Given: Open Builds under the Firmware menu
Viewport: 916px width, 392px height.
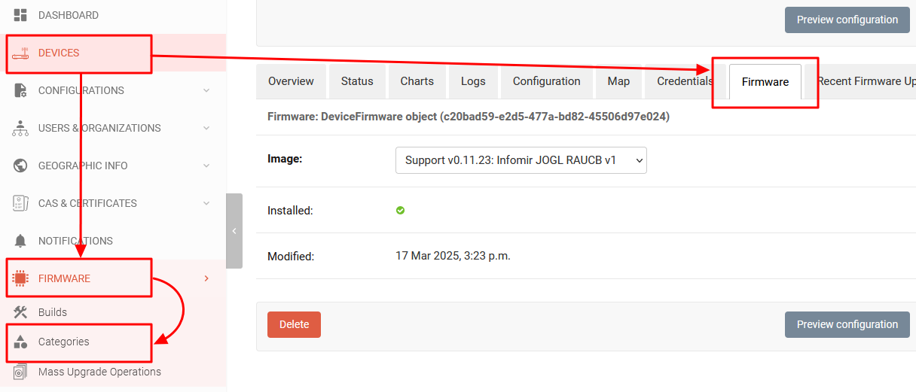Looking at the screenshot, I should click(53, 312).
